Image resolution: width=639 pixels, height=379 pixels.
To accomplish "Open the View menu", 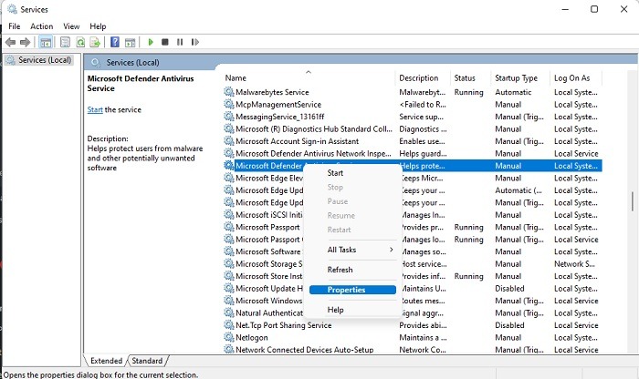I will 71,26.
